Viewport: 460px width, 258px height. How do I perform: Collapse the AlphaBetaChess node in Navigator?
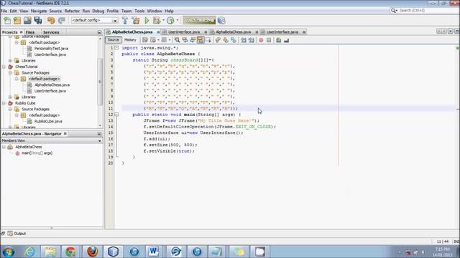(4, 147)
